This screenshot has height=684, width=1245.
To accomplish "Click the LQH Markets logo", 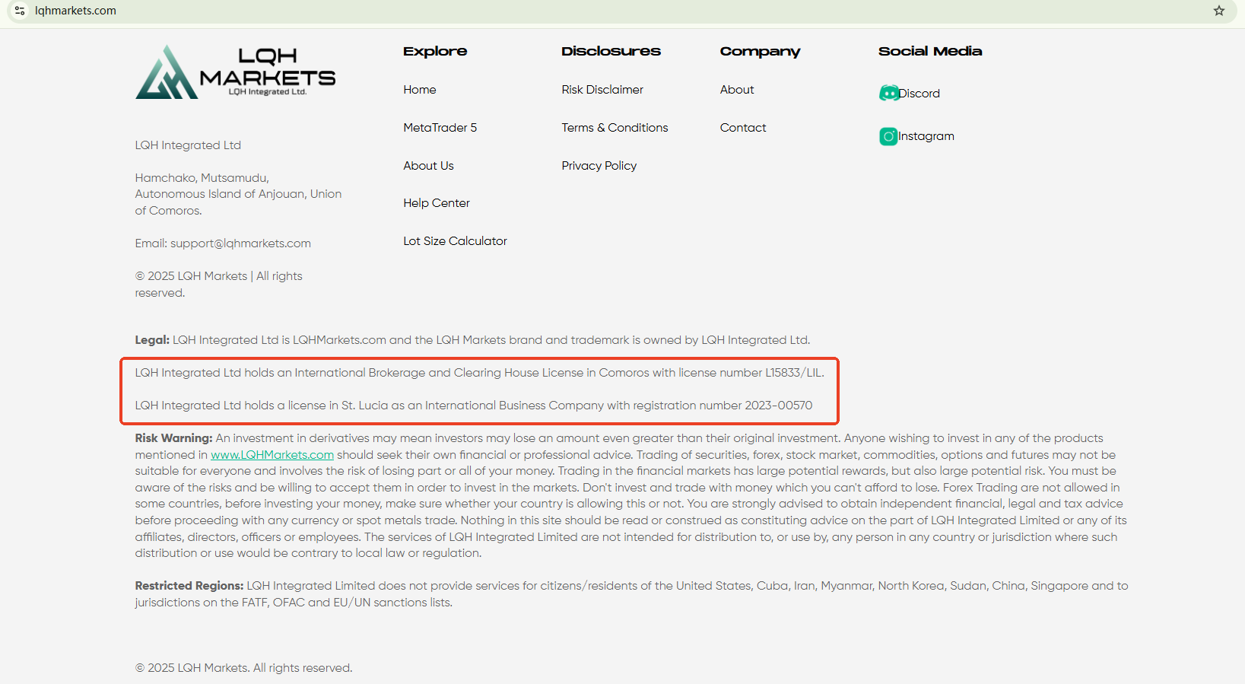I will pos(236,72).
